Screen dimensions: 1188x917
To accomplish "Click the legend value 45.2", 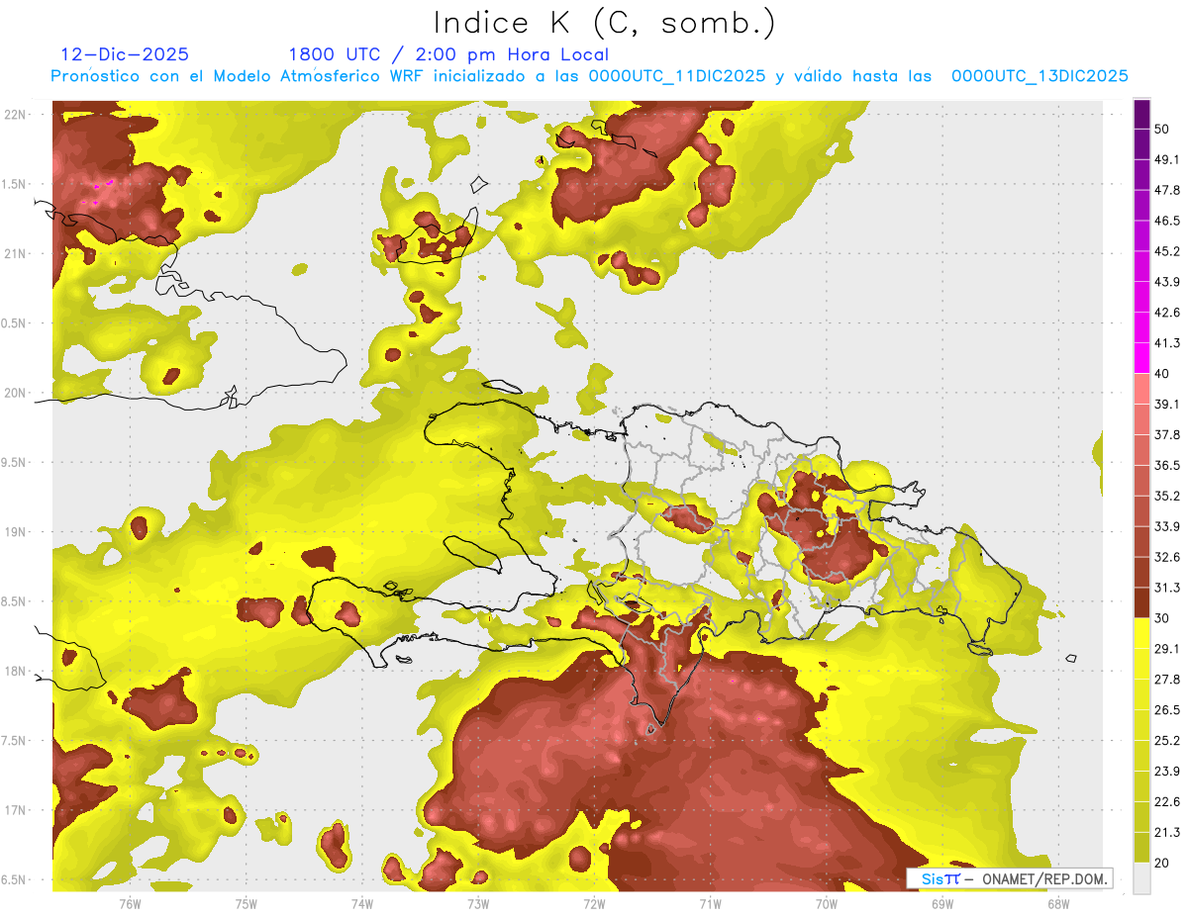I will (x=1167, y=251).
